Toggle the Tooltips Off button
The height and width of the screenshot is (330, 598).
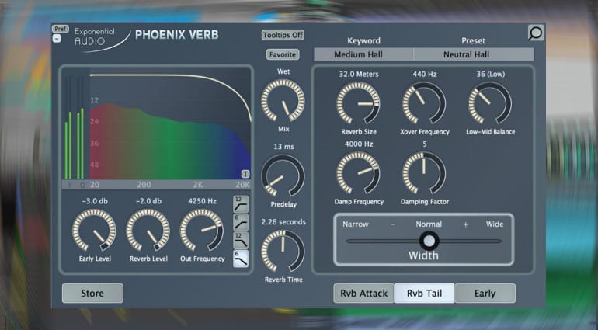tap(283, 35)
